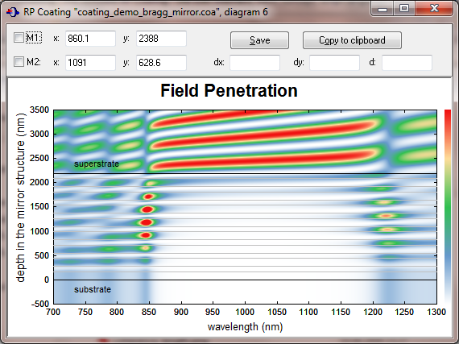
Task: Click the M1 y value field
Action: pos(161,39)
